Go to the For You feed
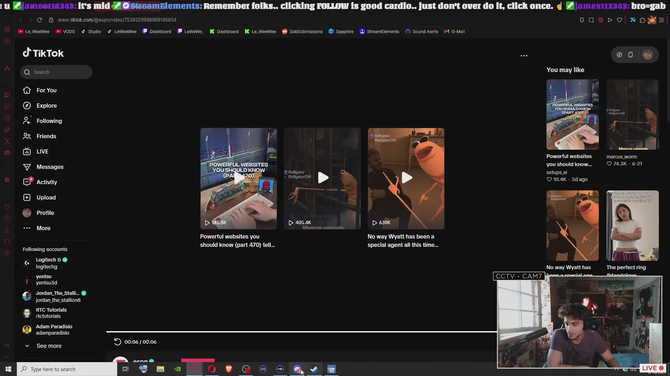The height and width of the screenshot is (376, 670). [40, 90]
